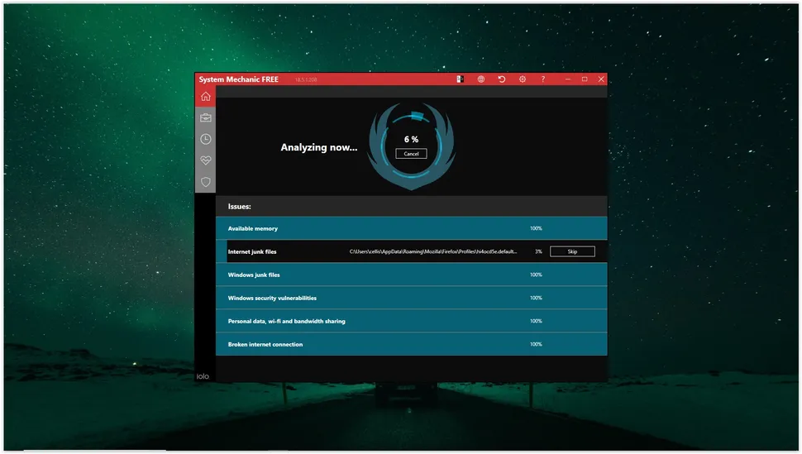Screen dimensions: 802x454
Task: Click the panel layout icon in title bar
Action: 460,79
